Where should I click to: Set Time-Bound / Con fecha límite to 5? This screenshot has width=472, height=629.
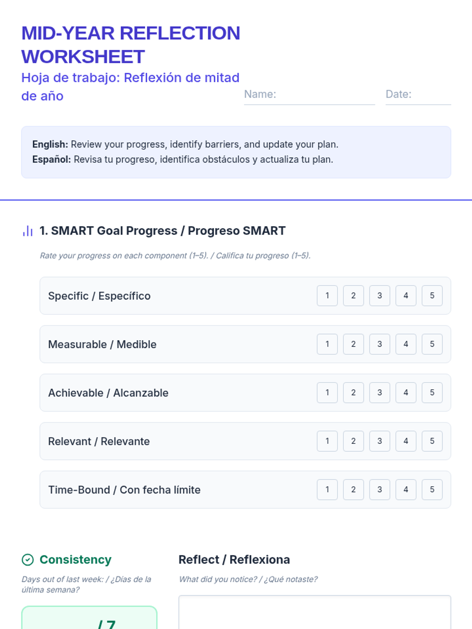[432, 489]
